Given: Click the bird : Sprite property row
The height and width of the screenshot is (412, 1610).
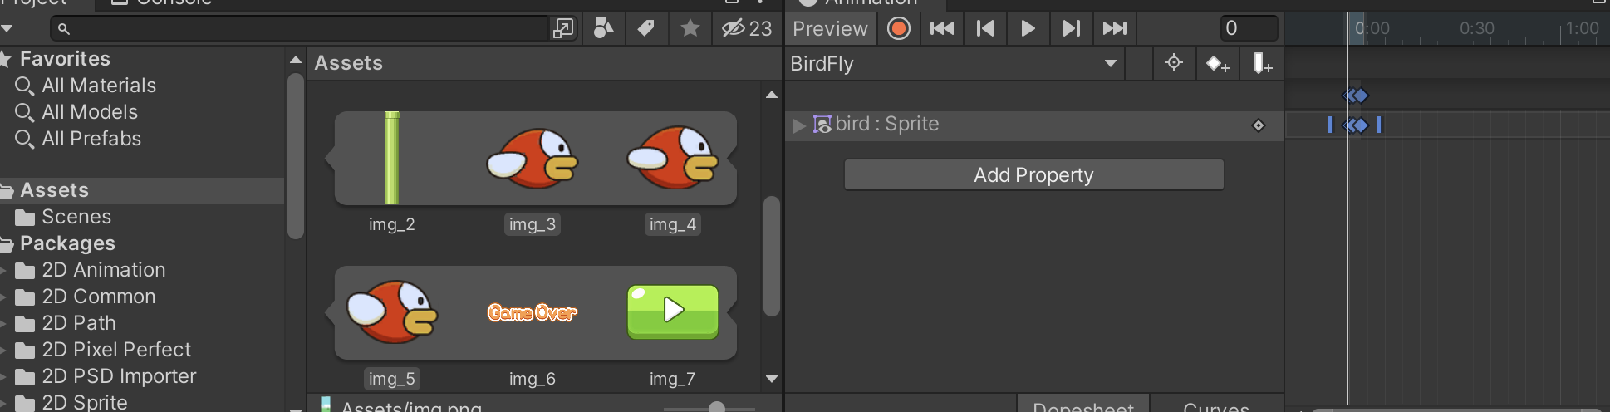Looking at the screenshot, I should pyautogui.click(x=1034, y=125).
